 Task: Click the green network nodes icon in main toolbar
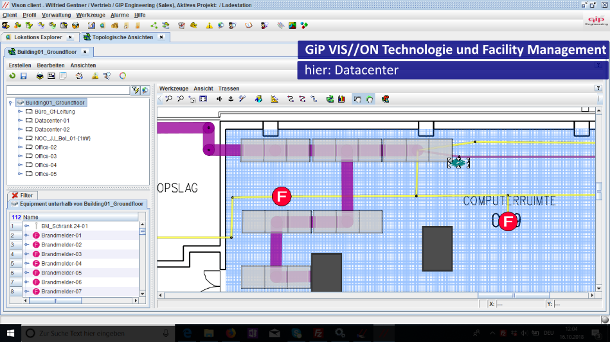[154, 25]
